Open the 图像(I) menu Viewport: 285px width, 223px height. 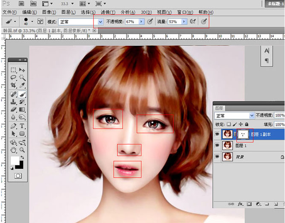[x=49, y=11]
